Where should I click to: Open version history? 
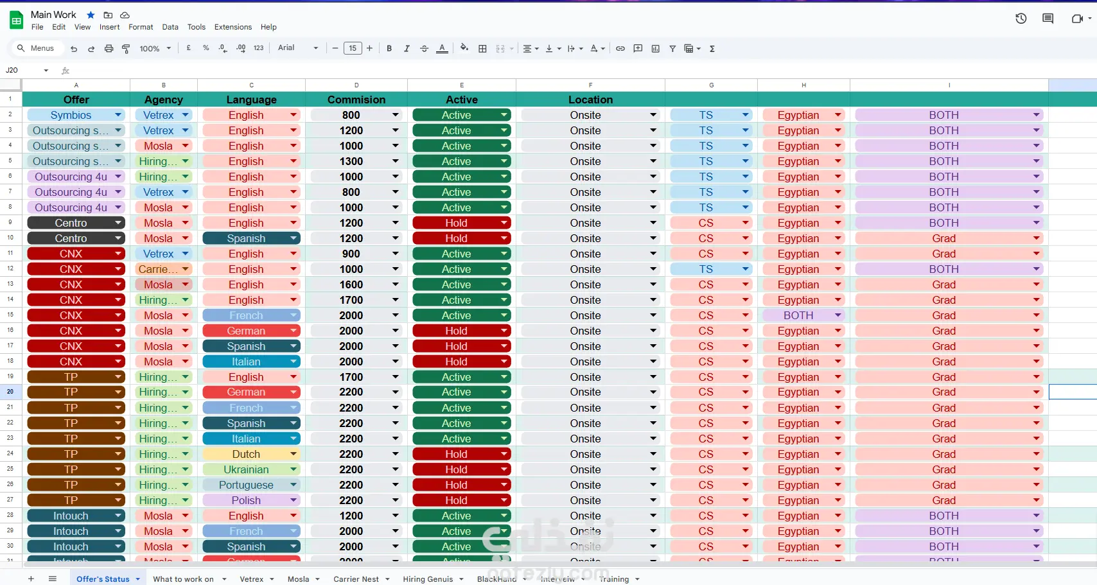(x=1021, y=18)
